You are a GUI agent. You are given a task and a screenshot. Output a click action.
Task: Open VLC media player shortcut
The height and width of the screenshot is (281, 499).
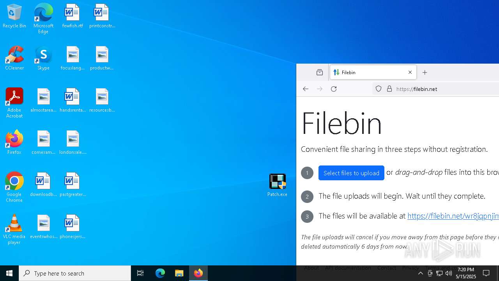point(14,229)
